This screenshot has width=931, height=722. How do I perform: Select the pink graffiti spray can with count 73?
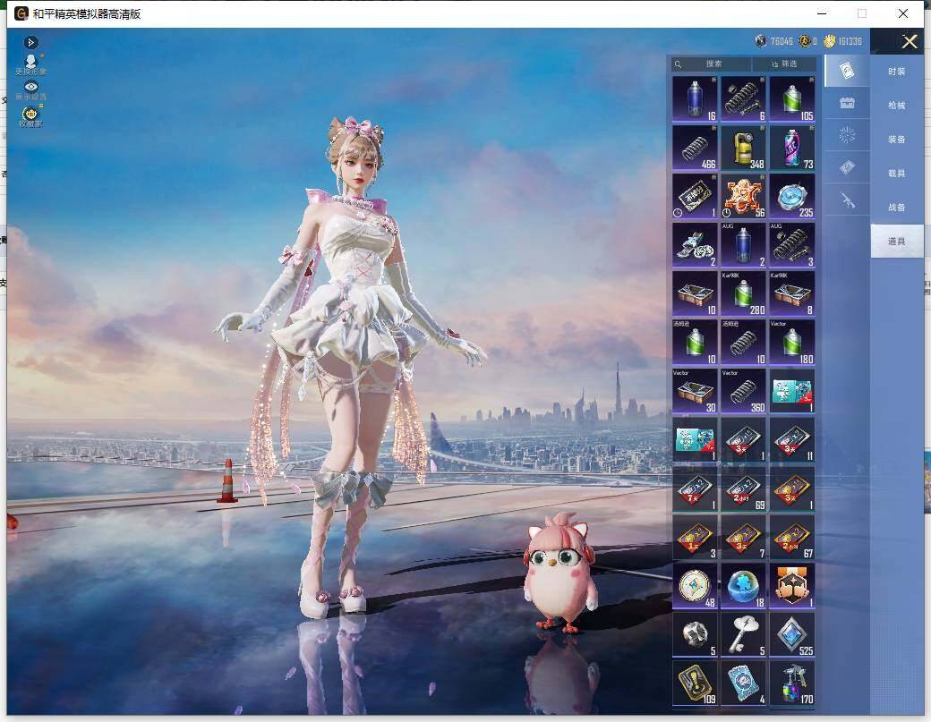(x=792, y=148)
